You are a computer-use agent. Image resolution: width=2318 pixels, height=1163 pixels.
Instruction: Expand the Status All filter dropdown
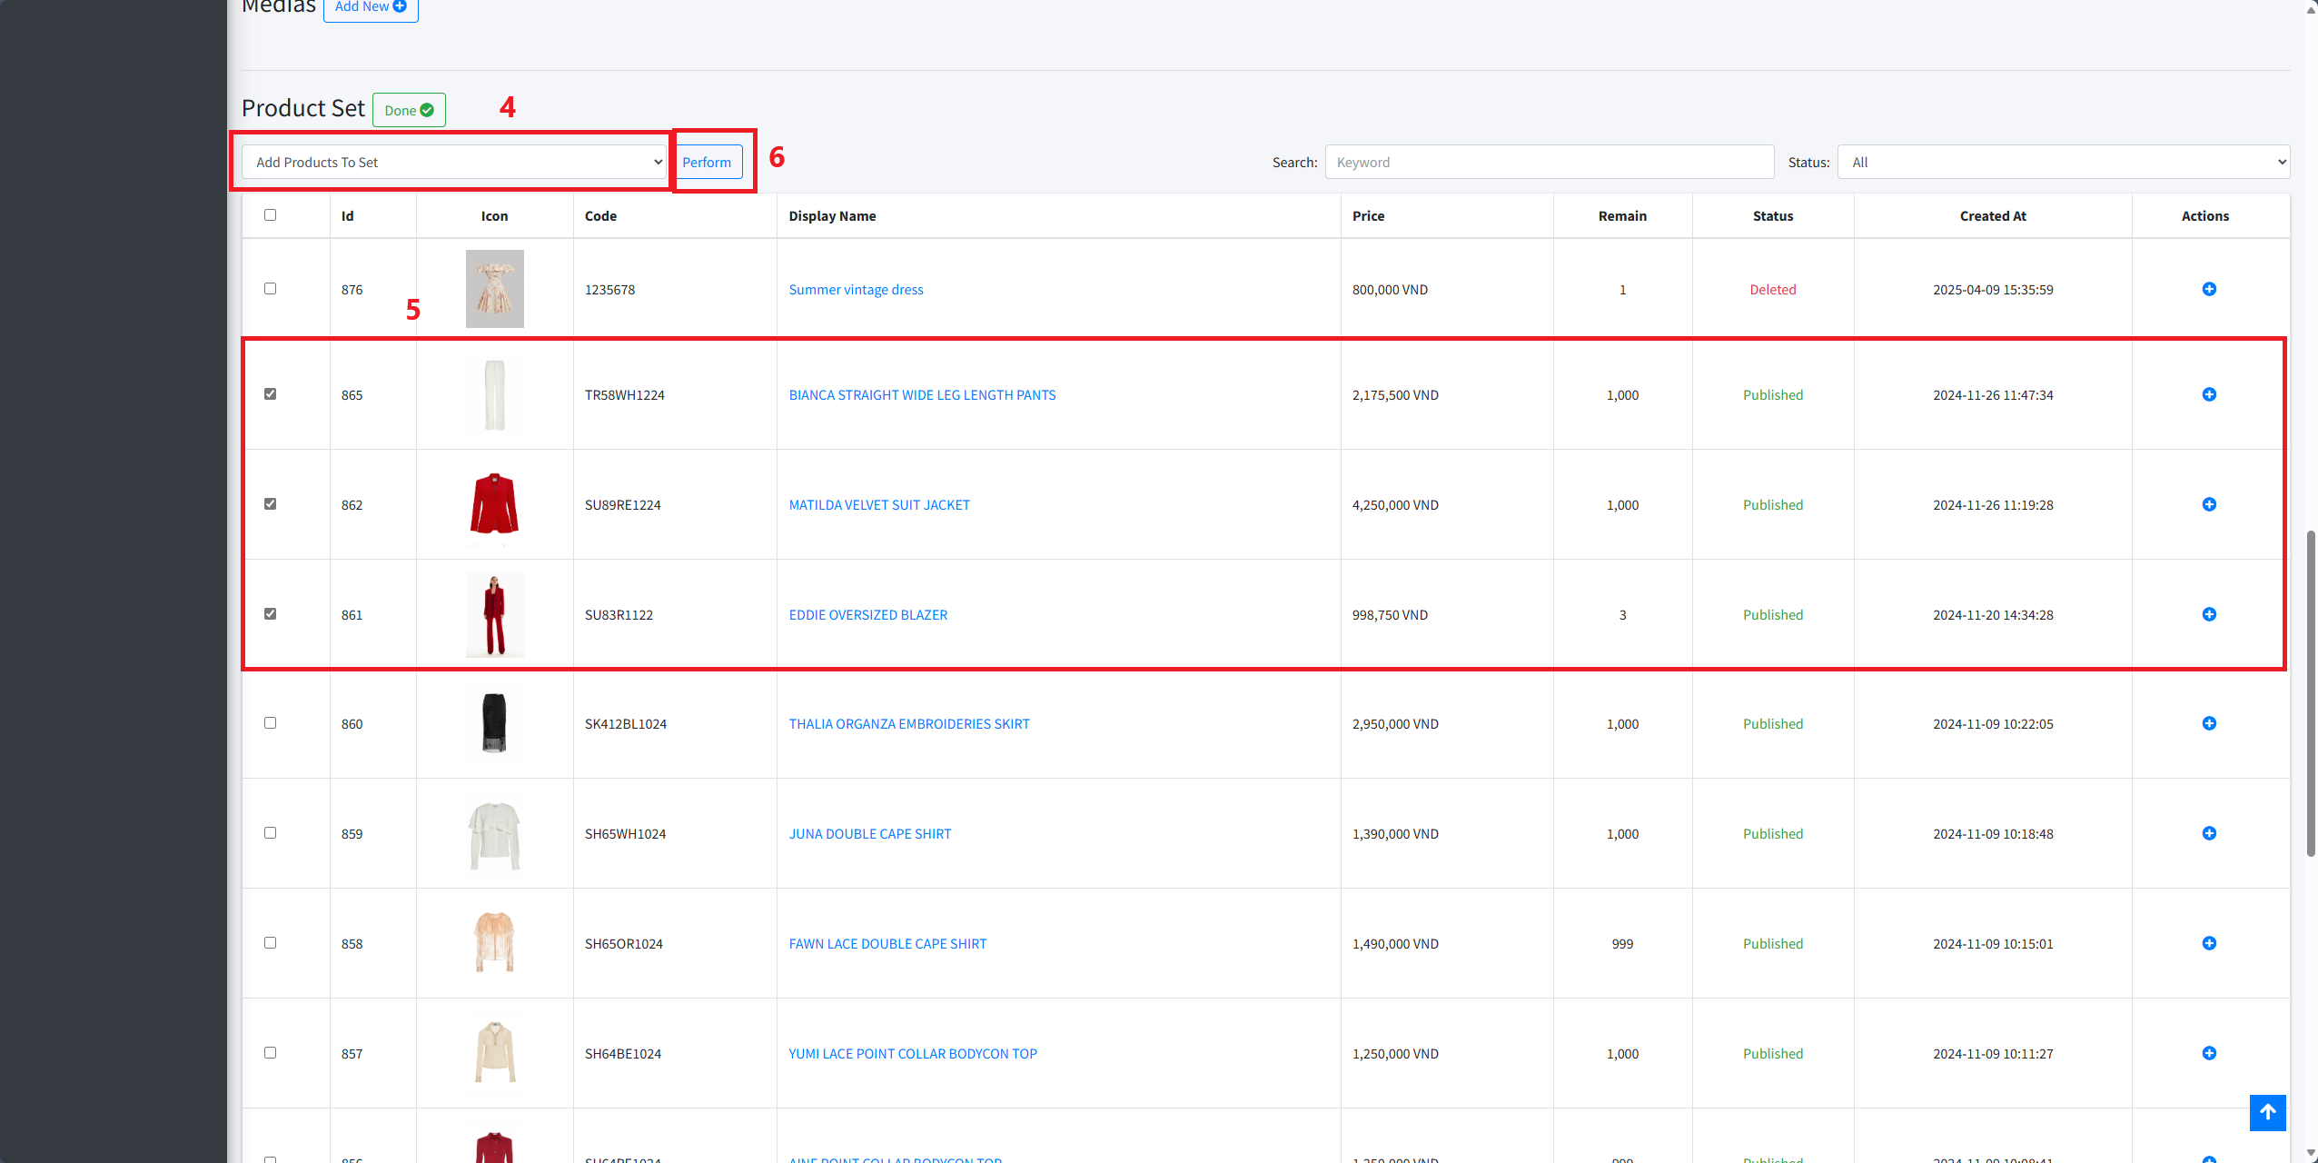pos(2063,163)
